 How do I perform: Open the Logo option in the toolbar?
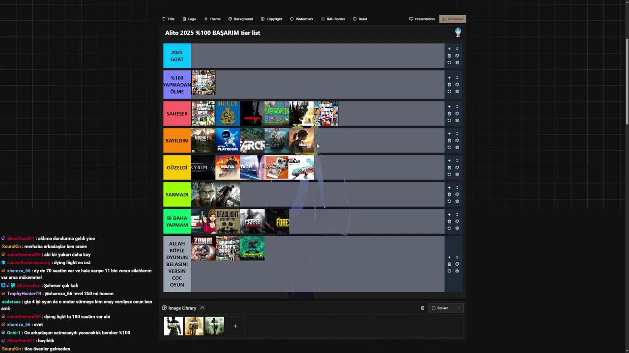coord(189,19)
